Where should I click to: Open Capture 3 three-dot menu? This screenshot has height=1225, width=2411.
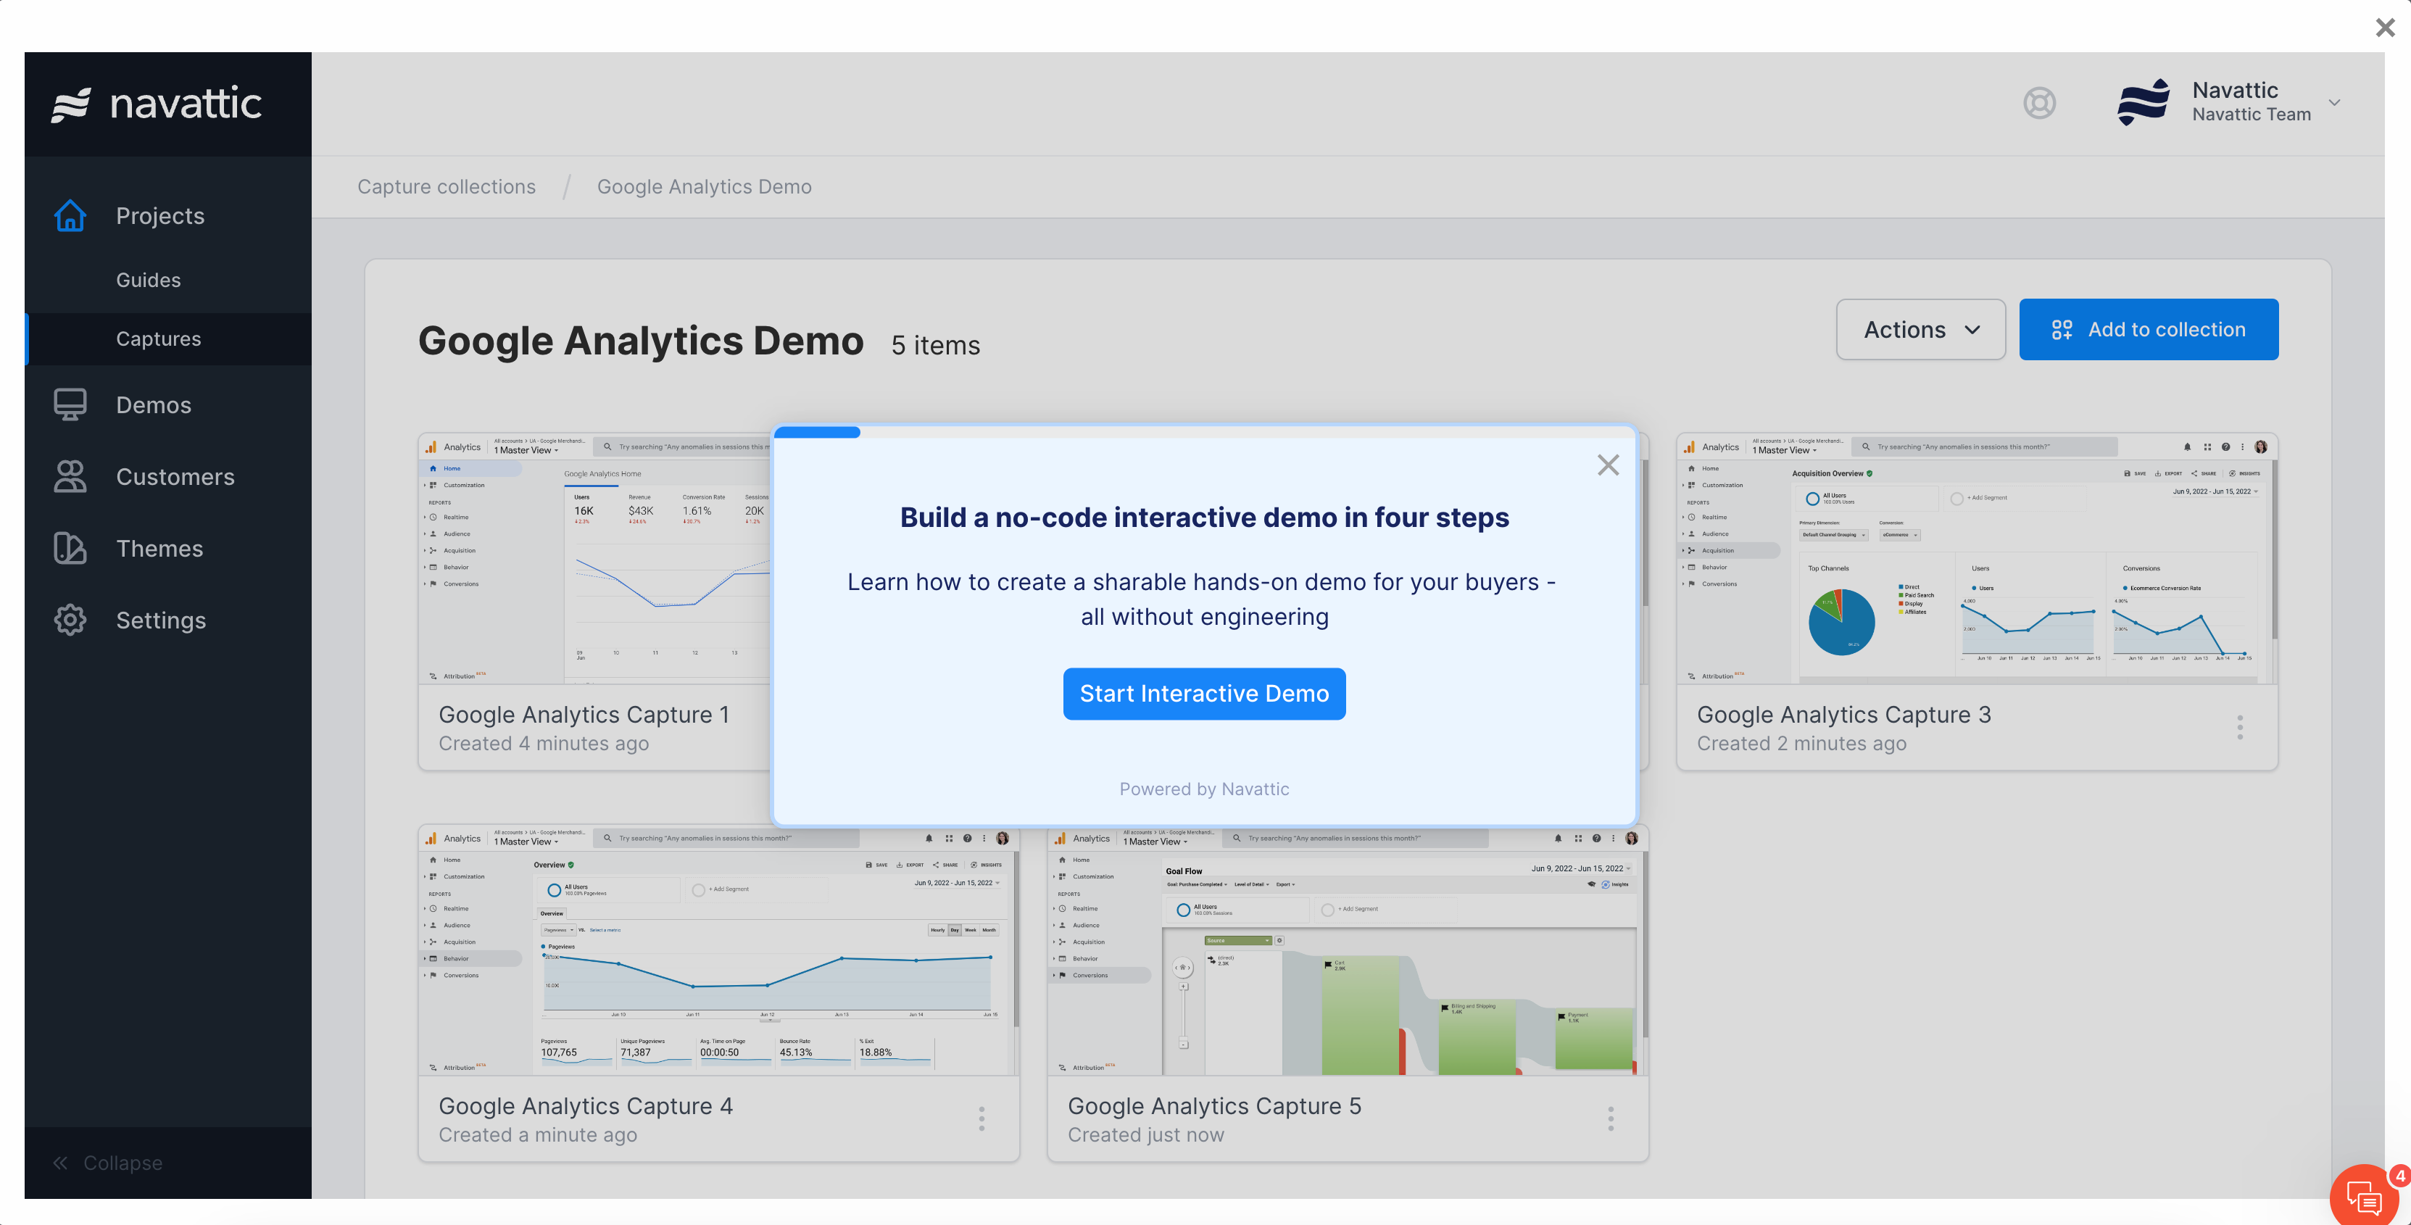click(2240, 727)
